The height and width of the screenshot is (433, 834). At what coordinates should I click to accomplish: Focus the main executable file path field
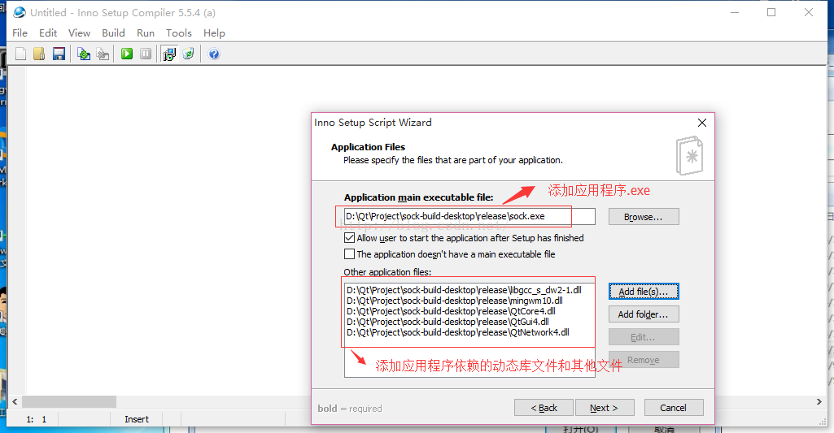click(x=469, y=216)
